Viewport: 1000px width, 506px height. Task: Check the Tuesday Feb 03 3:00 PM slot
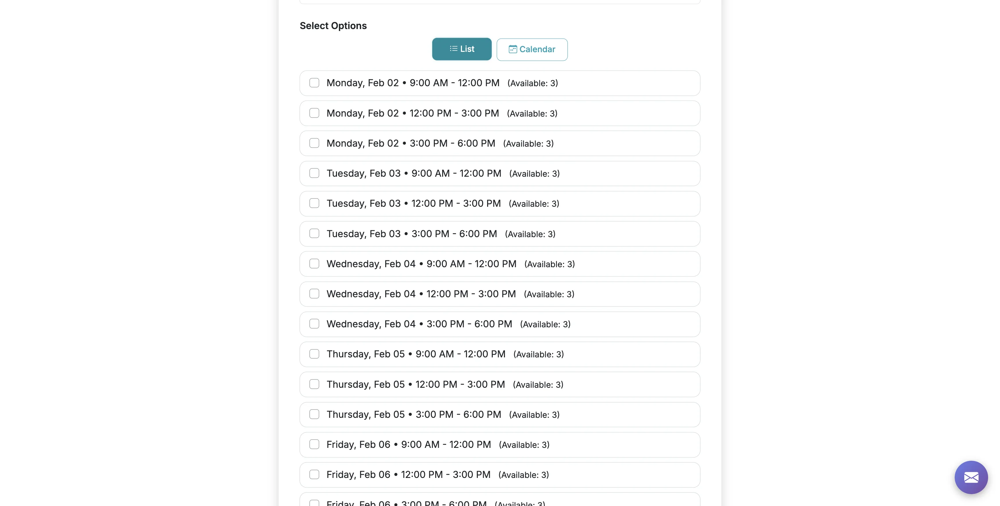(x=314, y=234)
